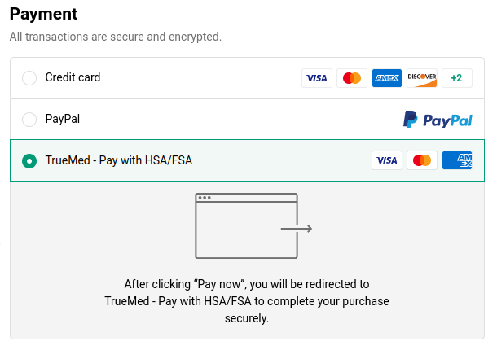Select the Credit card radio button
497x350 pixels.
[x=29, y=78]
